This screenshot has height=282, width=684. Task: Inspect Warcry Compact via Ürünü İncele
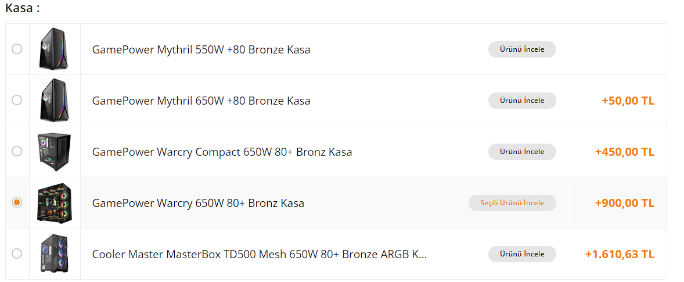(x=522, y=152)
